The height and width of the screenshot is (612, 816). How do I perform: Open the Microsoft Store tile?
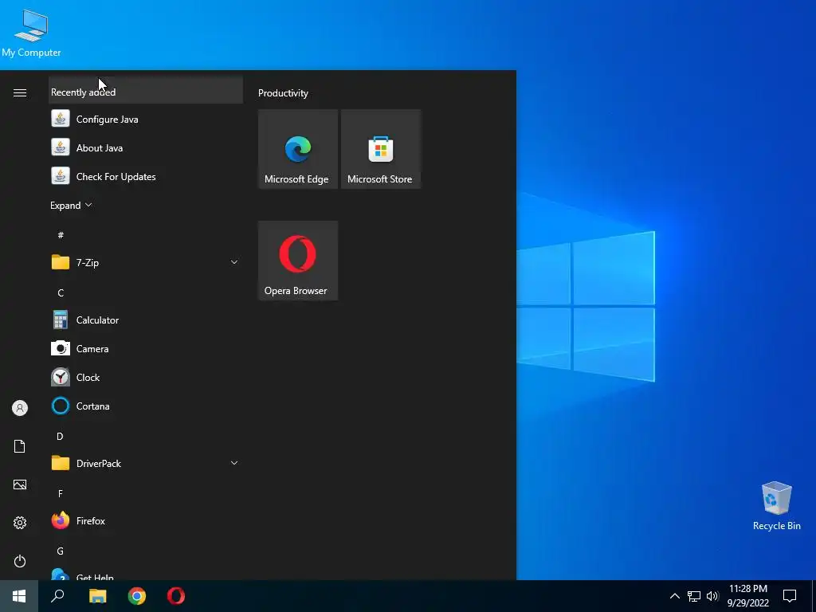pos(380,149)
